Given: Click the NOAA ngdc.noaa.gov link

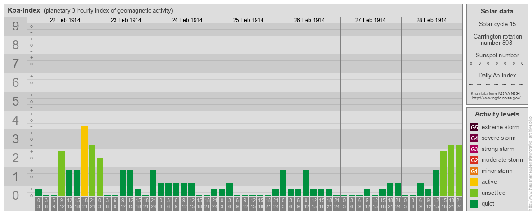Looking at the screenshot, I should [496, 98].
